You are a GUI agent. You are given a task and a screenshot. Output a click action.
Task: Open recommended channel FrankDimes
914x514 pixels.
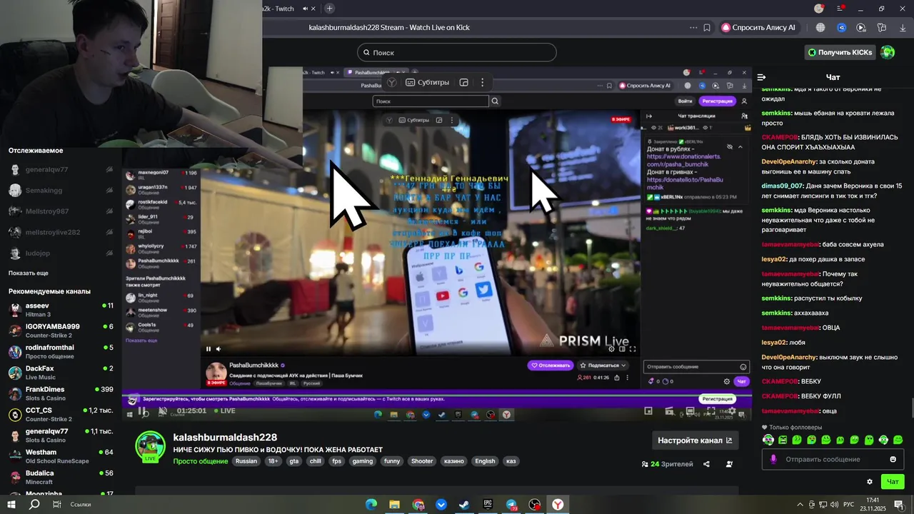61,393
